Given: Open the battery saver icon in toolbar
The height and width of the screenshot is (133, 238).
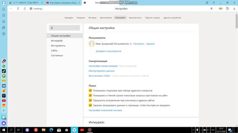Looking at the screenshot, I should [221, 9].
